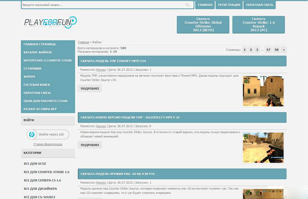Click Krovex author link in MAC-10 post

pos(101,183)
